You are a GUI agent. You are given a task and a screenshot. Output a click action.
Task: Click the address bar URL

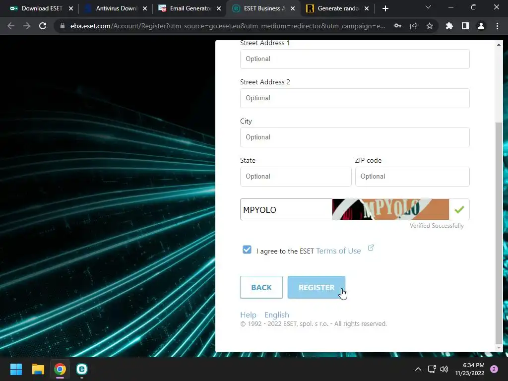pos(228,26)
